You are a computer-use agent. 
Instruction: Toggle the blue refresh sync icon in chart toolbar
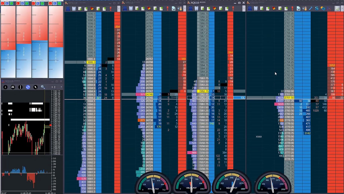pyautogui.click(x=28, y=87)
